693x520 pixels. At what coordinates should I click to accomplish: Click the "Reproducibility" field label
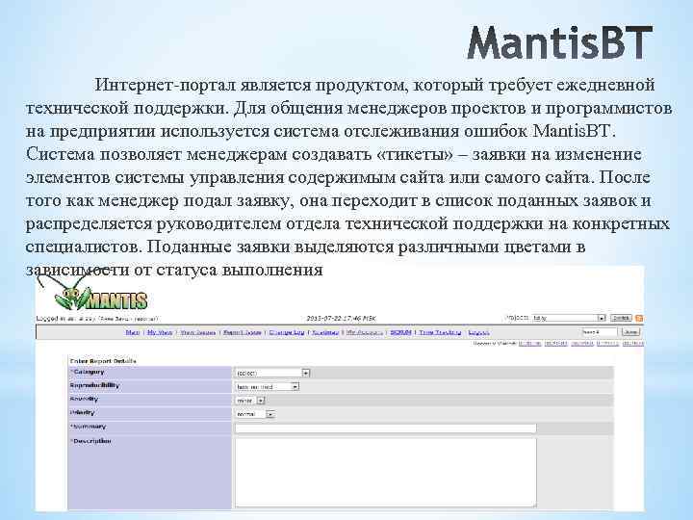(94, 385)
